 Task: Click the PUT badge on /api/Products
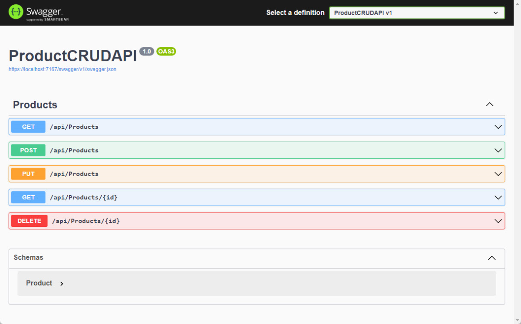pos(28,173)
